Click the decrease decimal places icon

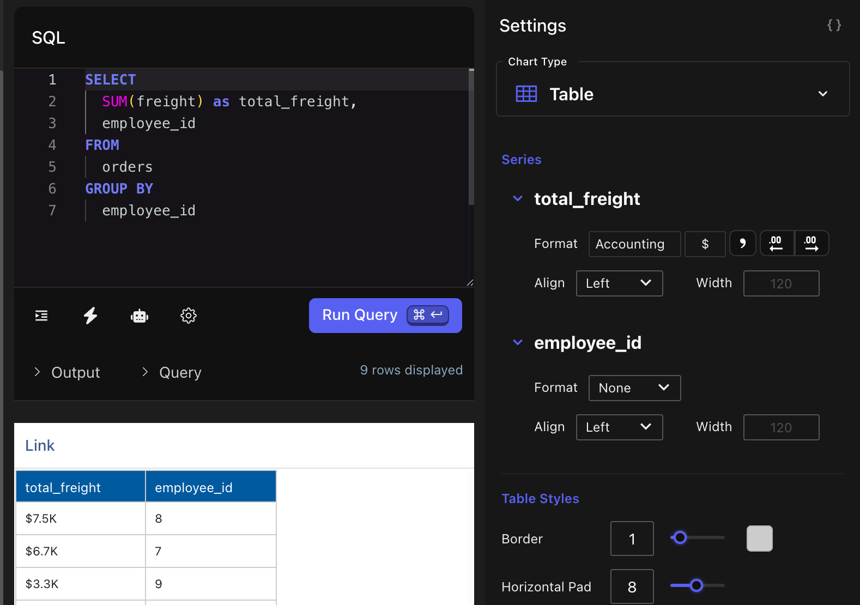point(776,243)
